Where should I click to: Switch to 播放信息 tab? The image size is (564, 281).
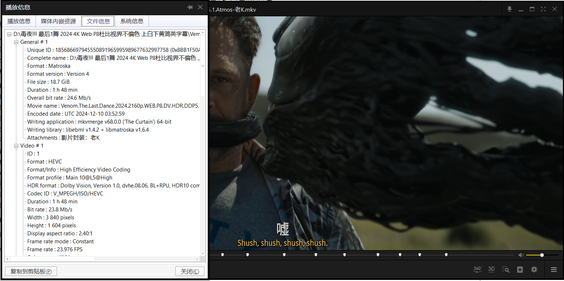19,21
